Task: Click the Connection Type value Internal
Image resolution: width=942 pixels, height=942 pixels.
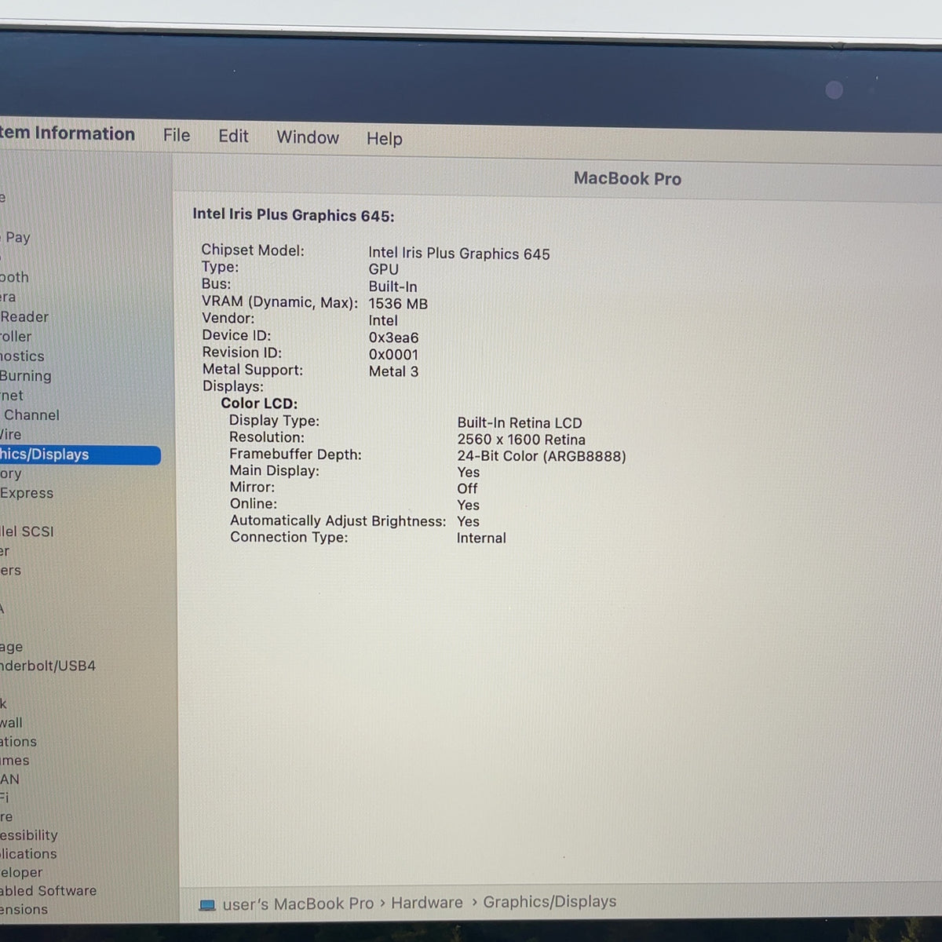Action: [x=481, y=539]
